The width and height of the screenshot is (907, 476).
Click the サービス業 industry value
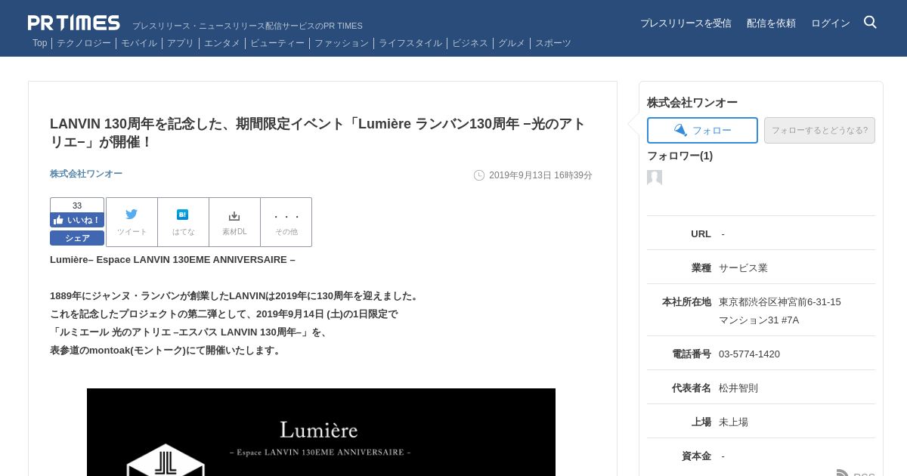point(743,267)
